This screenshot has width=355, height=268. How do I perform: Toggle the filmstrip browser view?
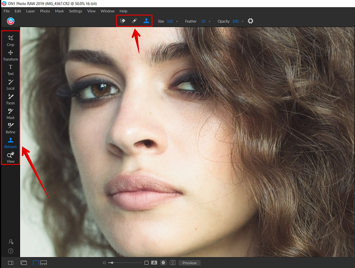coord(44,262)
